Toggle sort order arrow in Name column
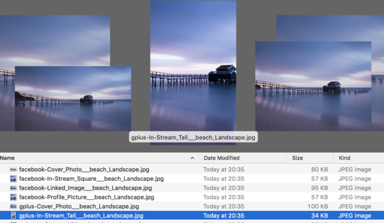 coord(192,158)
